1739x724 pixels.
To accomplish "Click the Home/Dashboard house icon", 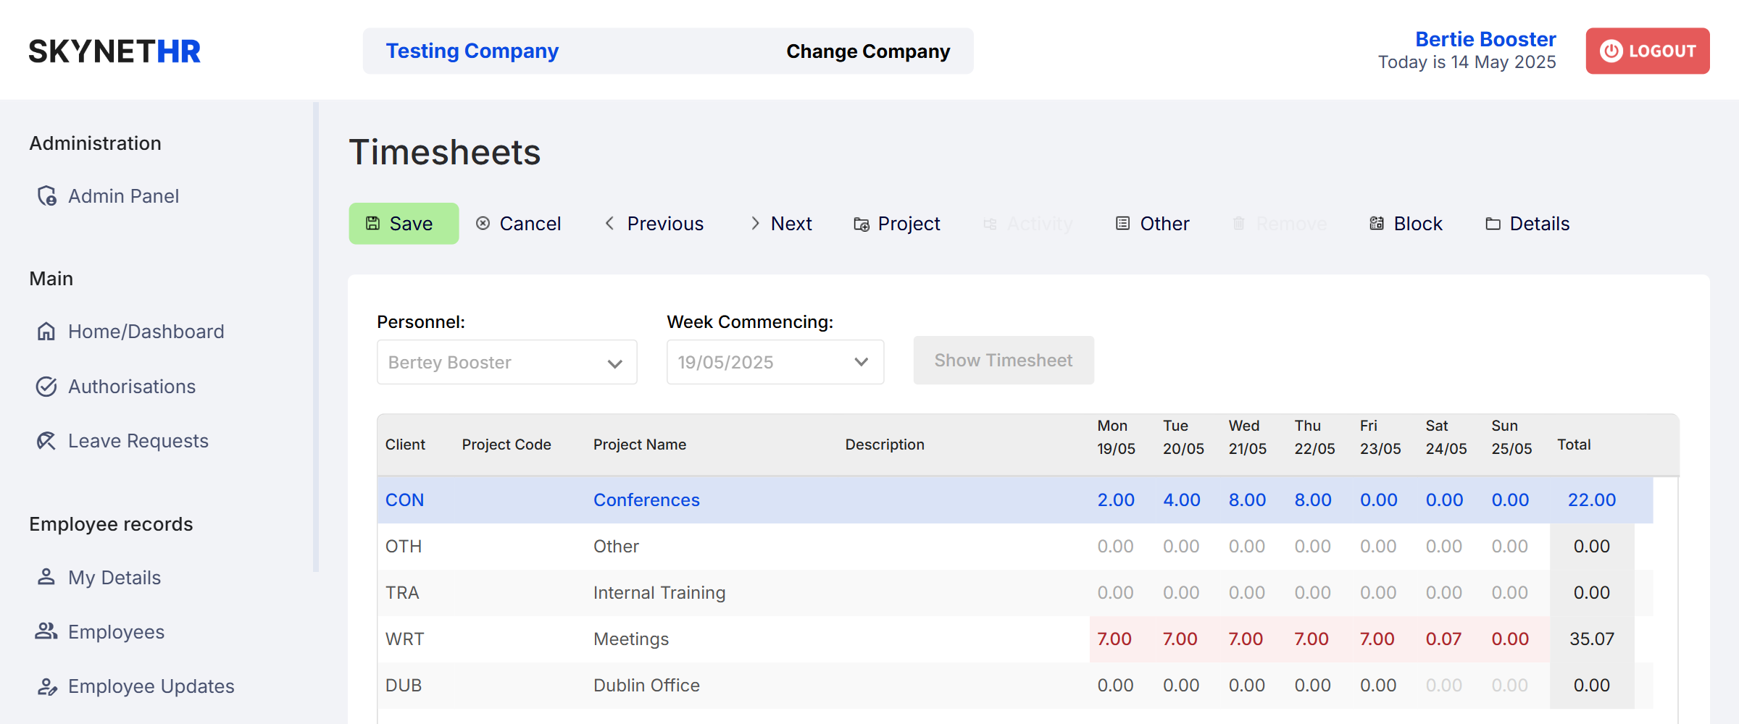I will point(46,331).
